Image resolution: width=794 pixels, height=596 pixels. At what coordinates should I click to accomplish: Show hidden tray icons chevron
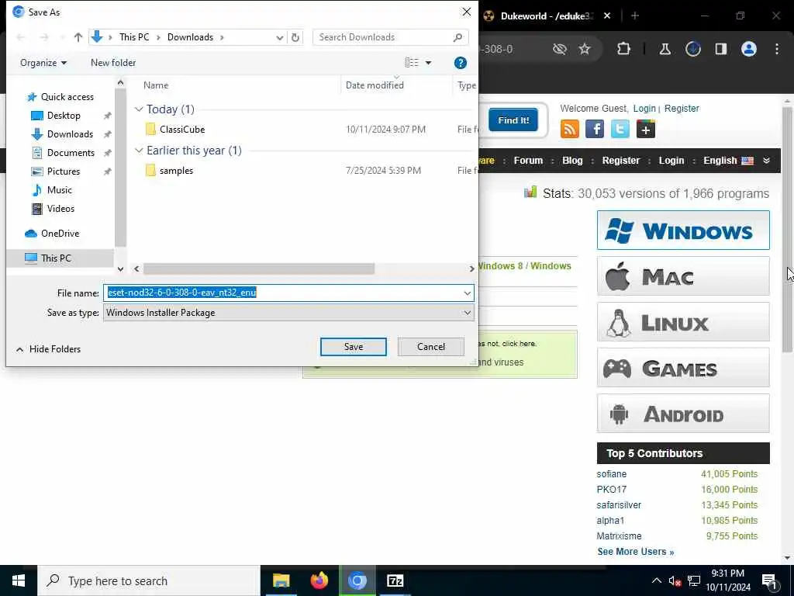pos(656,580)
